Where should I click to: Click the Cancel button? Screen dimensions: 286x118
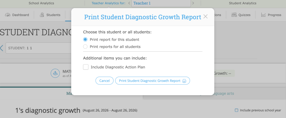pos(104,81)
